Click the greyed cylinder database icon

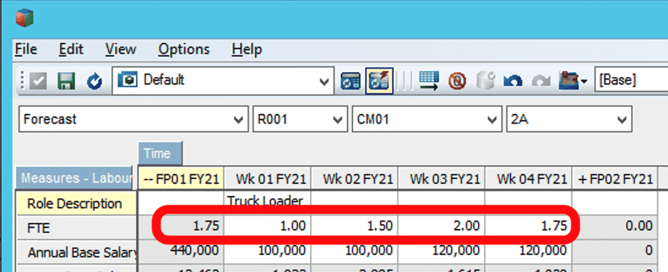tap(485, 80)
